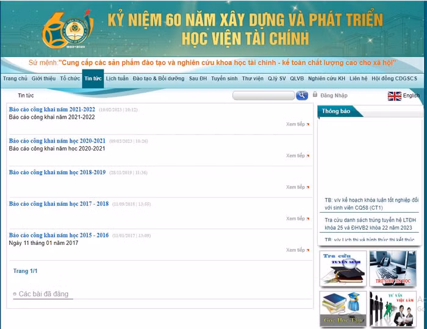
Task: Click the UK flag icon
Action: coord(394,96)
